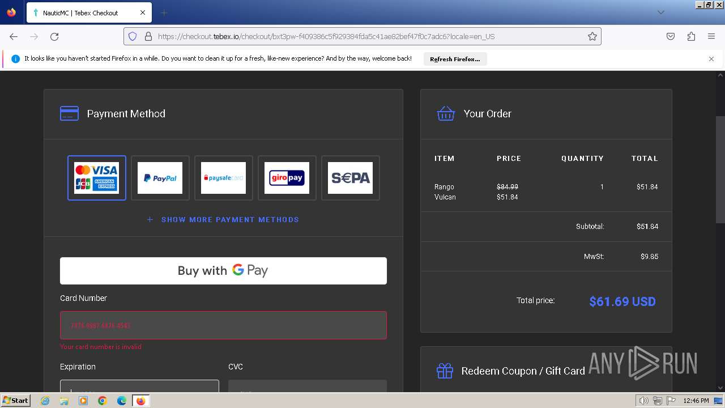
Task: Click the Firefox taskbar button
Action: 141,401
